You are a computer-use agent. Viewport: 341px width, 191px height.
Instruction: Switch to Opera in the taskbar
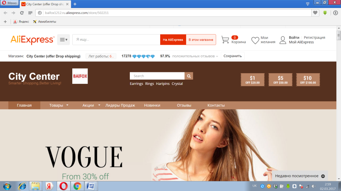coord(63,186)
